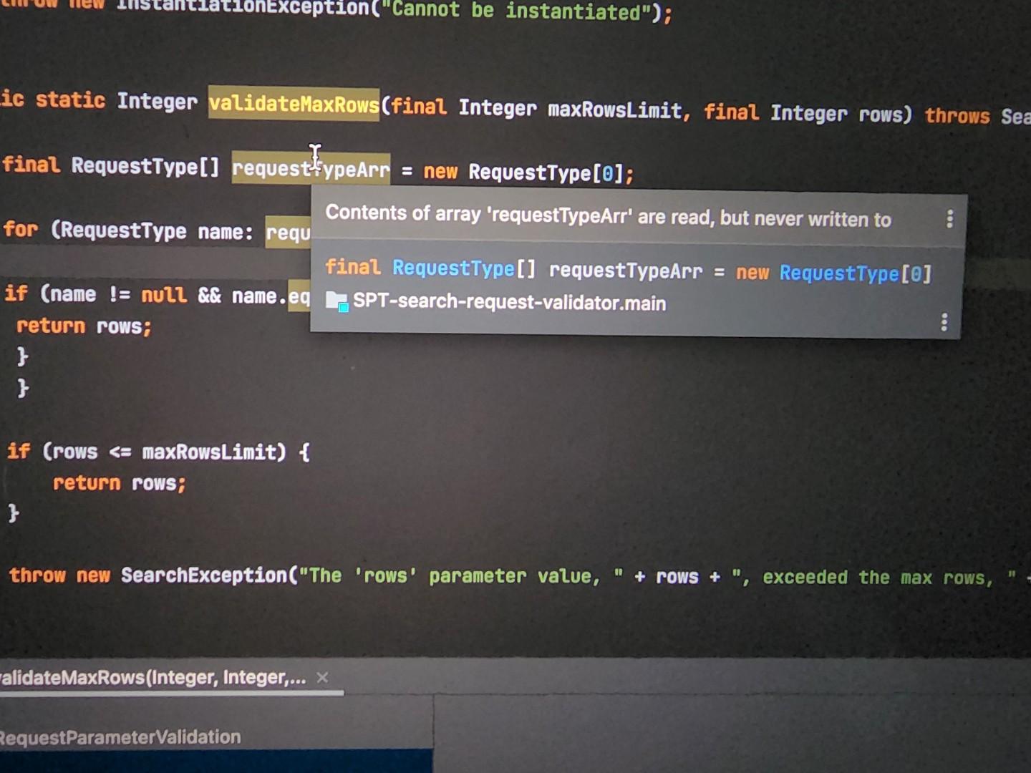Place cursor on the highlighted validateMaxRows method name
Viewport: 1031px width, 773px height.
[x=294, y=104]
